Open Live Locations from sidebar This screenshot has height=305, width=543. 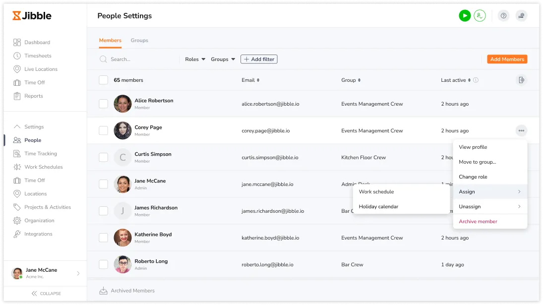pos(41,69)
